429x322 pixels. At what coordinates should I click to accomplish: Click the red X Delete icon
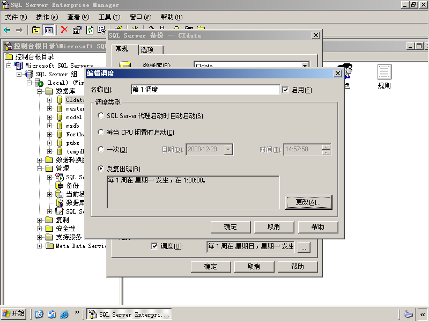point(64,30)
